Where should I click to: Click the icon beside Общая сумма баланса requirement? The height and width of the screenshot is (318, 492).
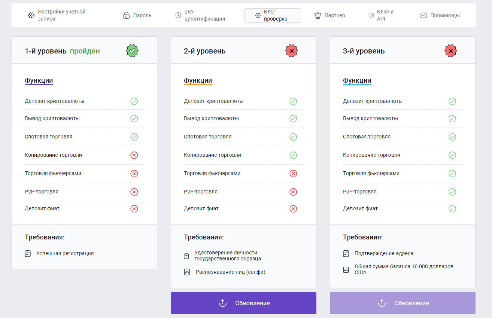click(346, 270)
